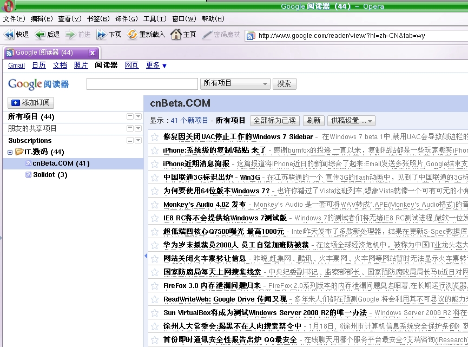Star the 华为岁末拟裁员2000人 article
Image resolution: width=468 pixels, height=347 pixels.
pyautogui.click(x=155, y=245)
